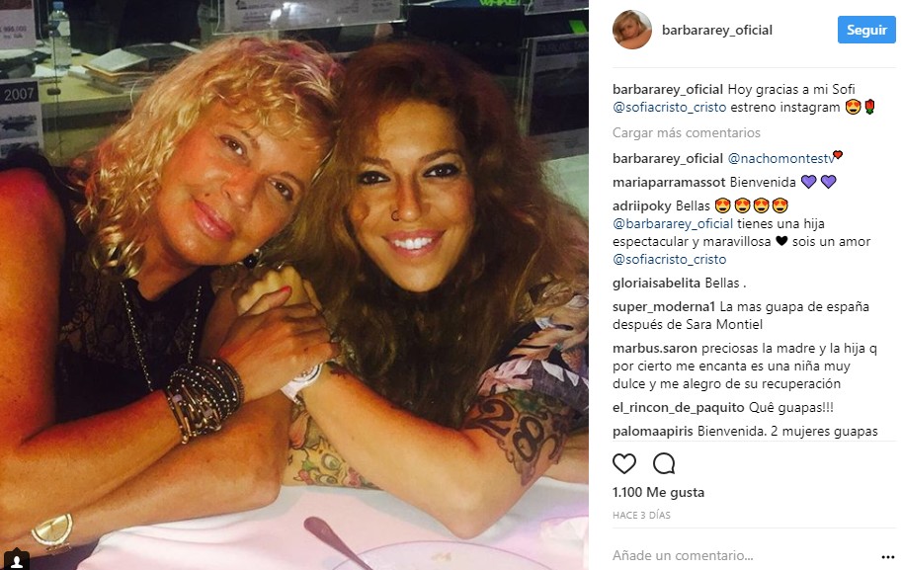The width and height of the screenshot is (902, 570).
Task: Focus the Añade un comentario input field
Action: [742, 555]
